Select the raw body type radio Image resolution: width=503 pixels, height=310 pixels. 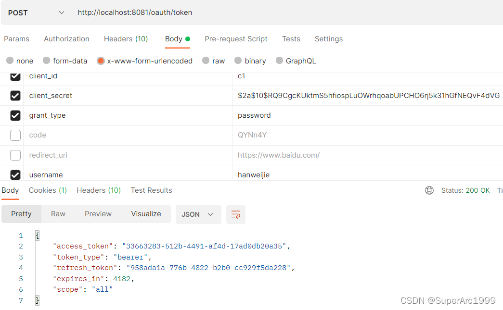(x=206, y=61)
